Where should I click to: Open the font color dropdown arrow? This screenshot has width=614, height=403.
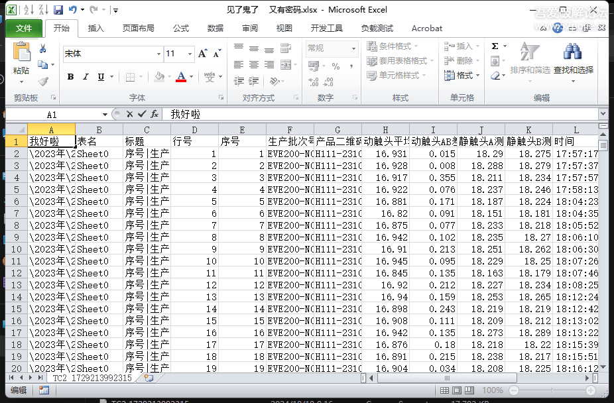click(192, 77)
